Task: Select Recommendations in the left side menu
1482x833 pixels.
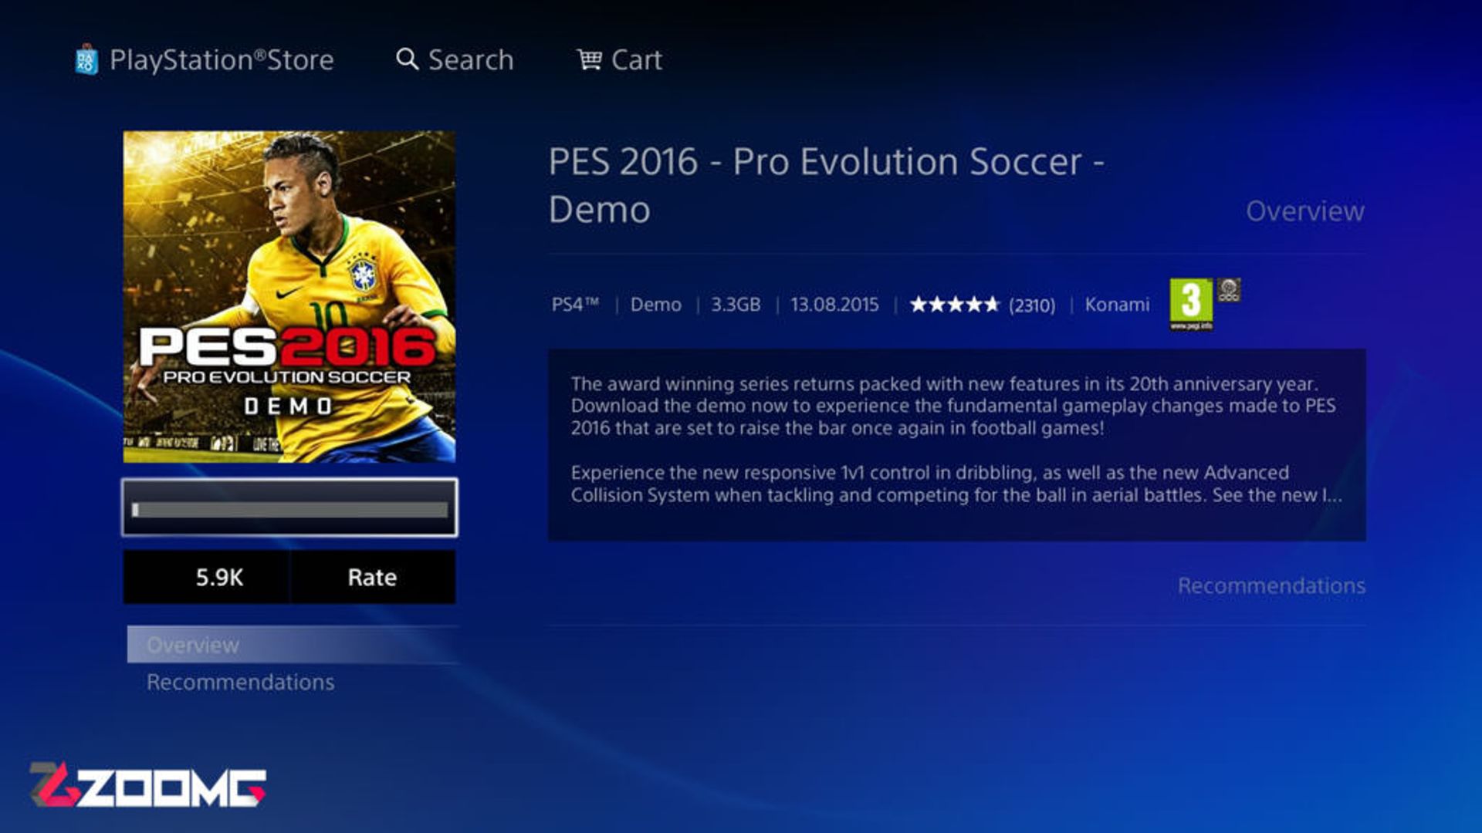Action: coord(240,682)
